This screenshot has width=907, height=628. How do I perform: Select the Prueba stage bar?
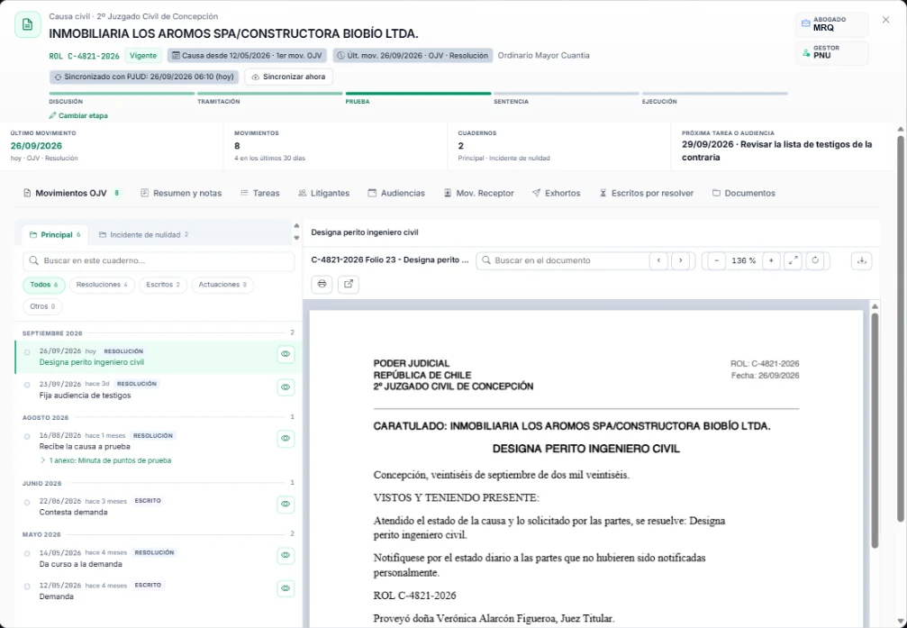[418, 93]
